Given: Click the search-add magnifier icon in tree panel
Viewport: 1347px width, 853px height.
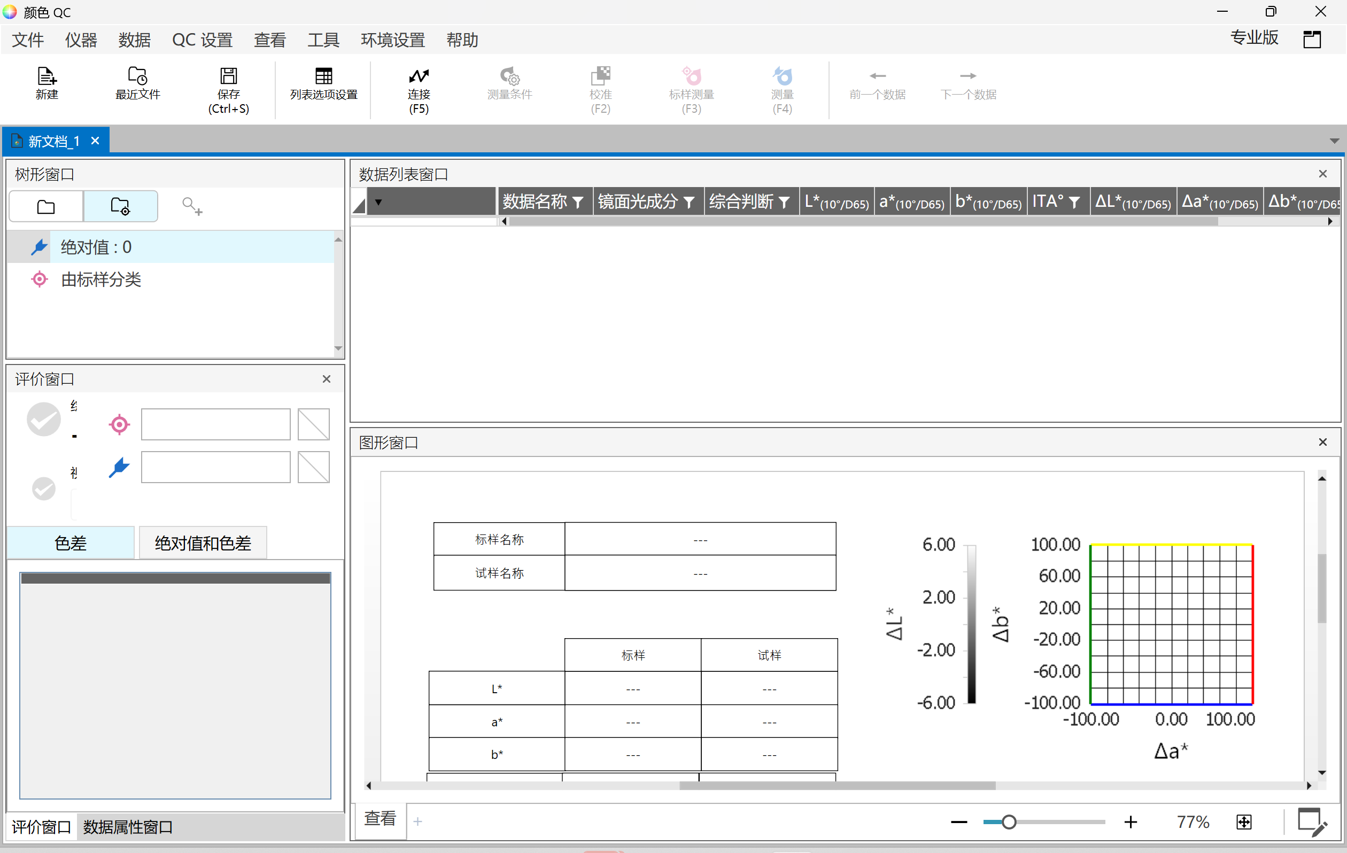Looking at the screenshot, I should (x=192, y=206).
